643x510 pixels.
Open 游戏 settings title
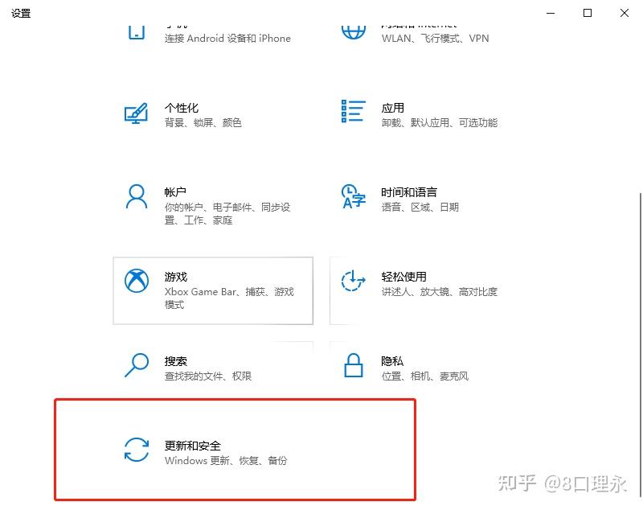pyautogui.click(x=176, y=277)
